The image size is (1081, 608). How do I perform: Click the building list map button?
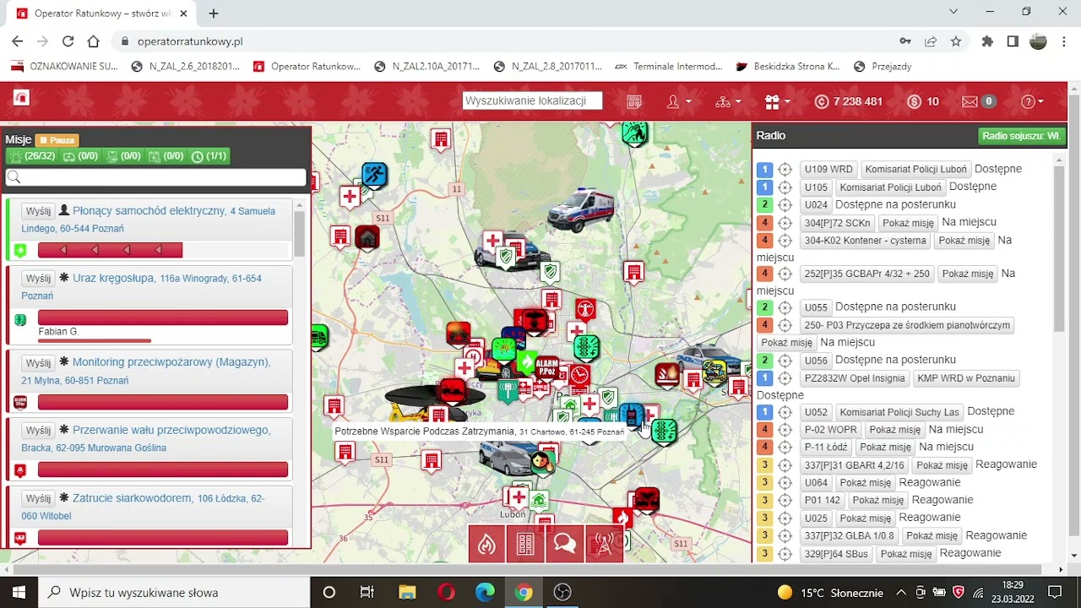[x=525, y=544]
